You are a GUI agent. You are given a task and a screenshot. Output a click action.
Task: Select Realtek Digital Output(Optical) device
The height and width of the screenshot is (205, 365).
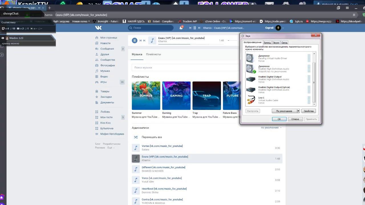[279, 90]
